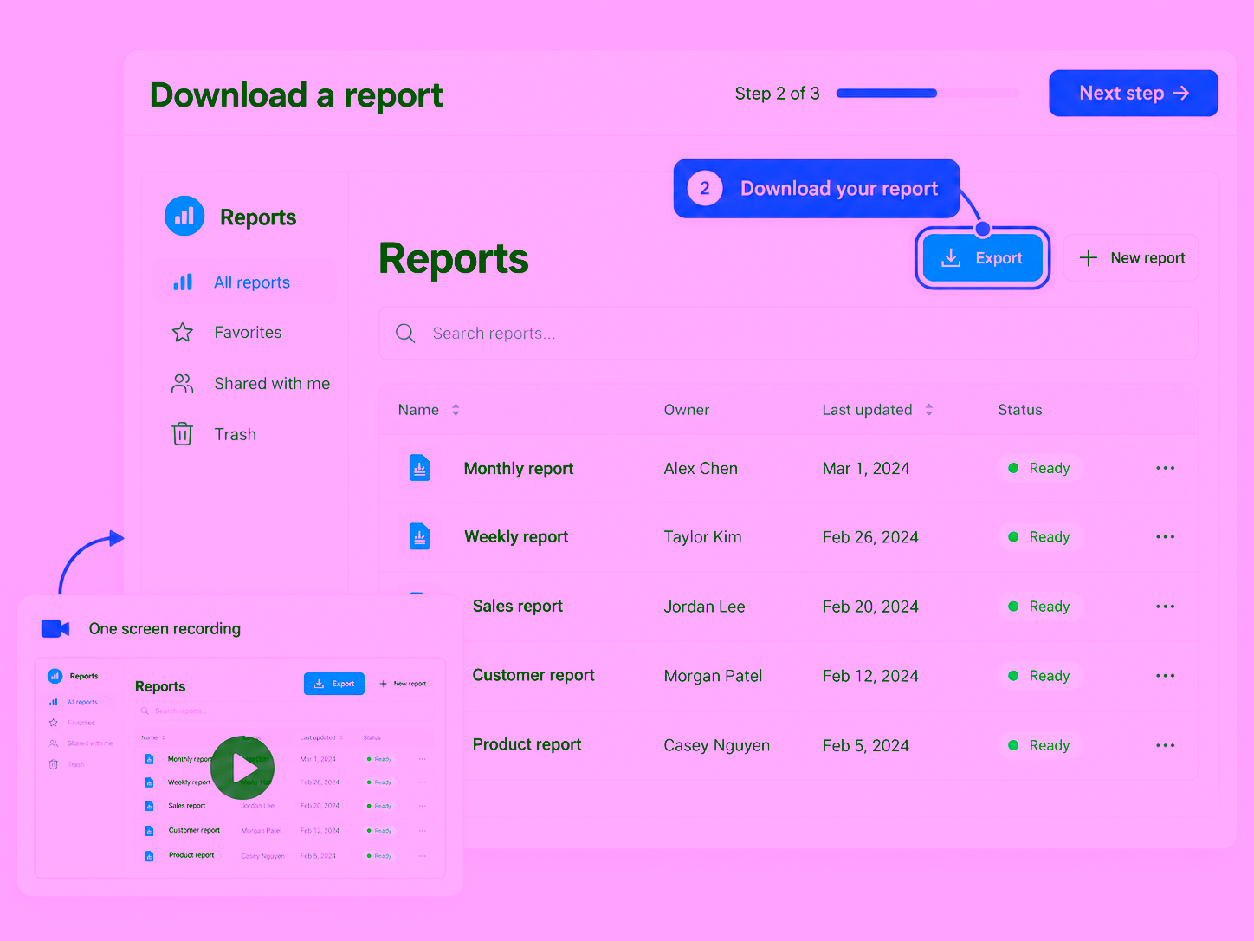Click the Trash bin icon

183,434
